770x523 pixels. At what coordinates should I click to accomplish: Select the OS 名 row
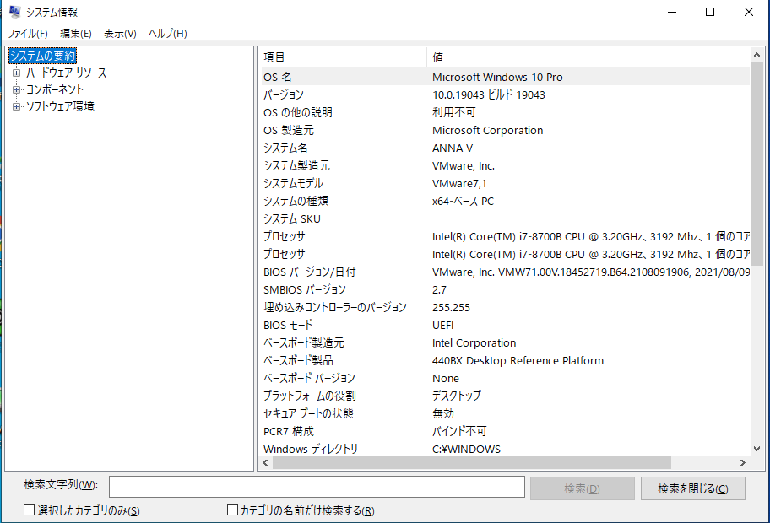coord(505,77)
